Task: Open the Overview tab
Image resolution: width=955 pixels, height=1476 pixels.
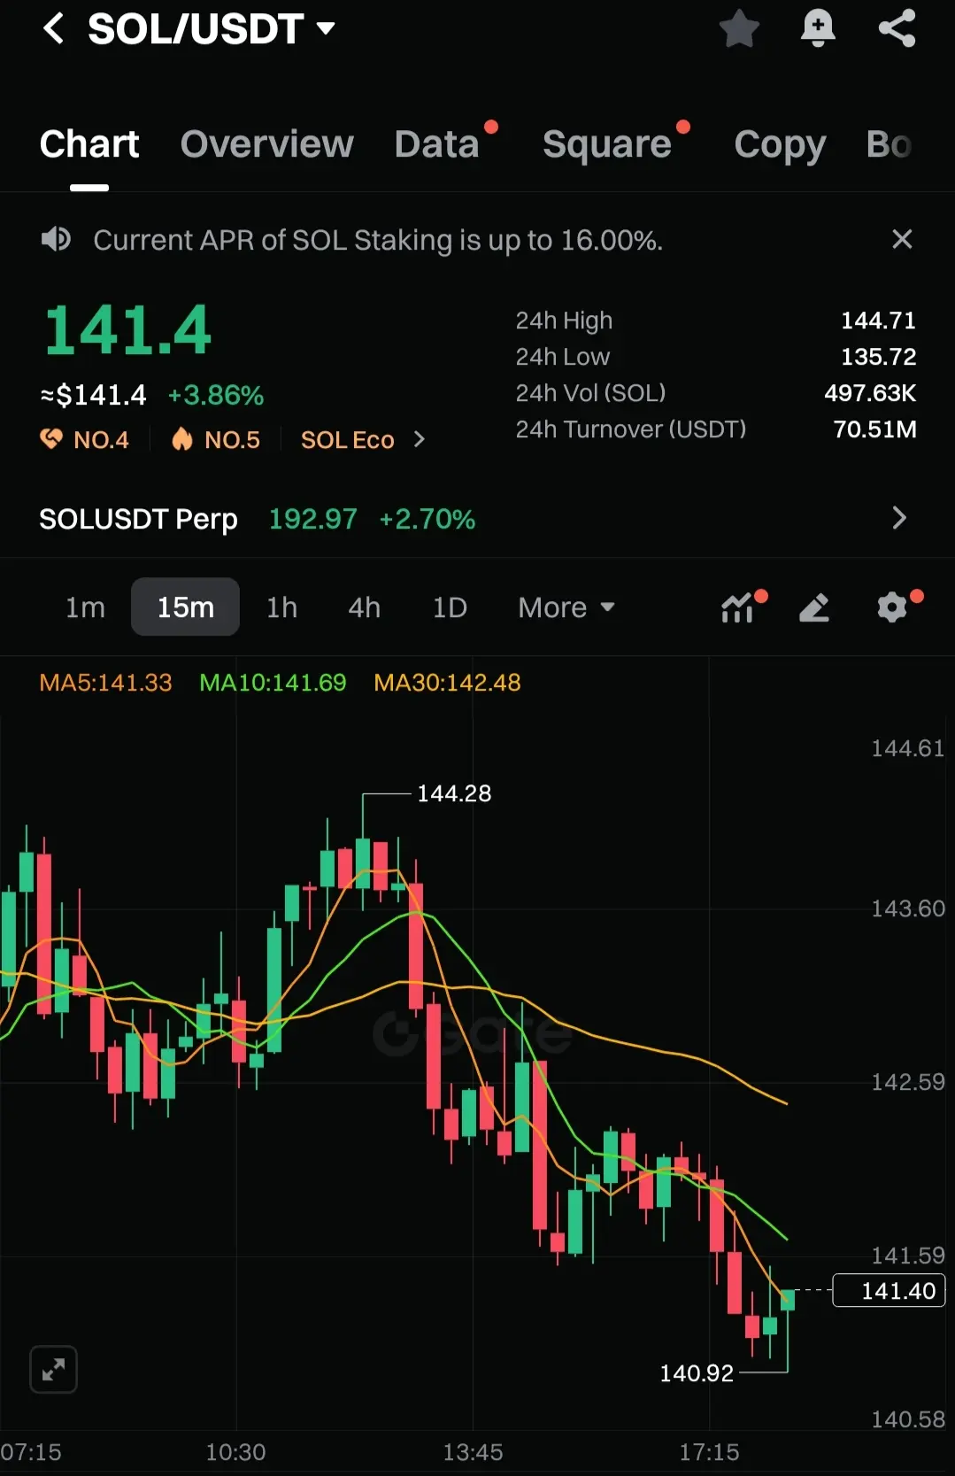Action: tap(266, 143)
